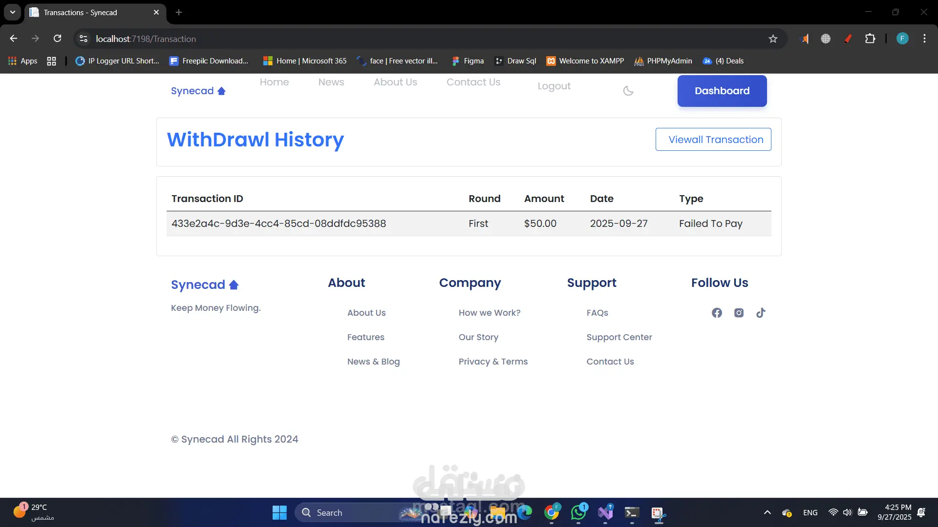Open Windows Start button
The image size is (938, 527).
[279, 512]
